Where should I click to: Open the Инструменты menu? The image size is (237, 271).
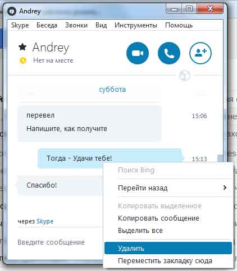point(136,25)
